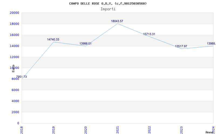Click the 4000 y-axis label

15,101
